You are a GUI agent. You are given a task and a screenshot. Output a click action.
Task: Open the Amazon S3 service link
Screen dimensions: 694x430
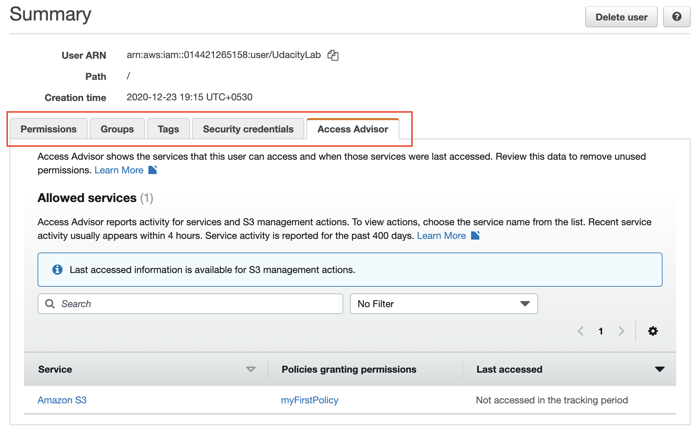click(x=62, y=400)
